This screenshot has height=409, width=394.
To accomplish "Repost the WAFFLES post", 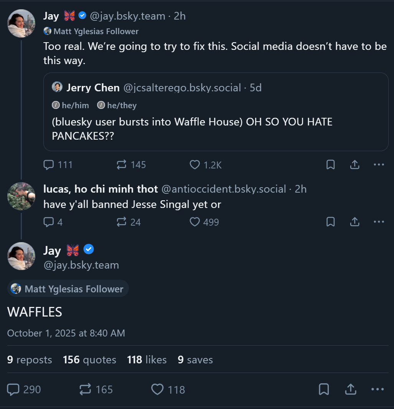I will (85, 390).
